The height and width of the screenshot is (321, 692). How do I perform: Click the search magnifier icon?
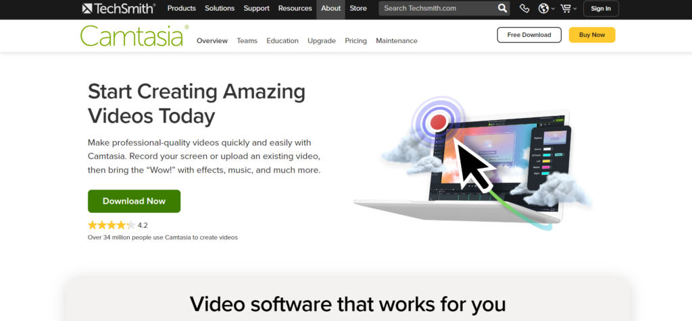(502, 8)
